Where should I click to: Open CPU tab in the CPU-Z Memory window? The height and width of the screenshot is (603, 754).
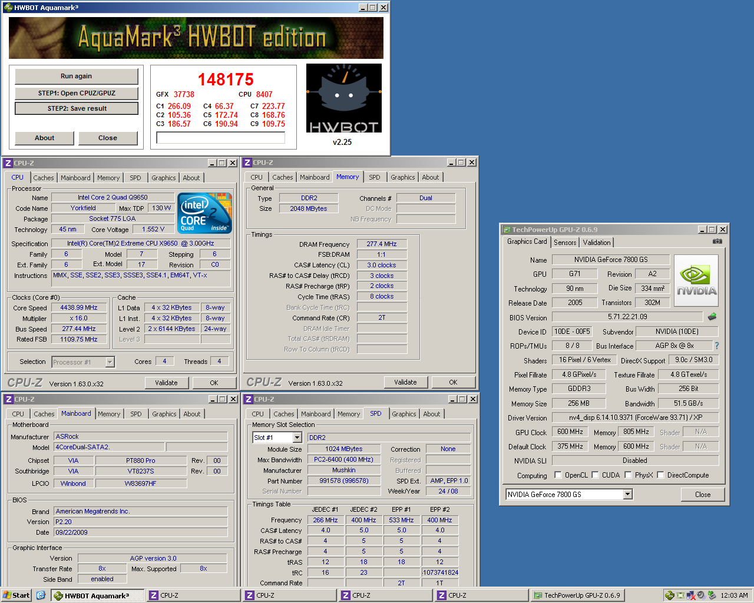coord(256,177)
